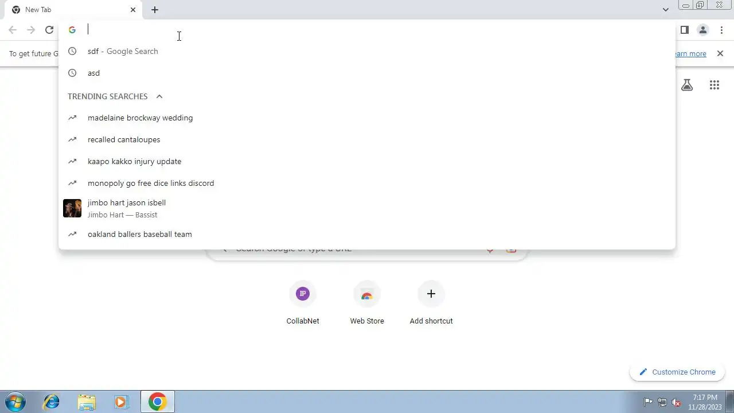The height and width of the screenshot is (413, 734).
Task: Select the 'asd' history suggestion
Action: click(x=367, y=73)
